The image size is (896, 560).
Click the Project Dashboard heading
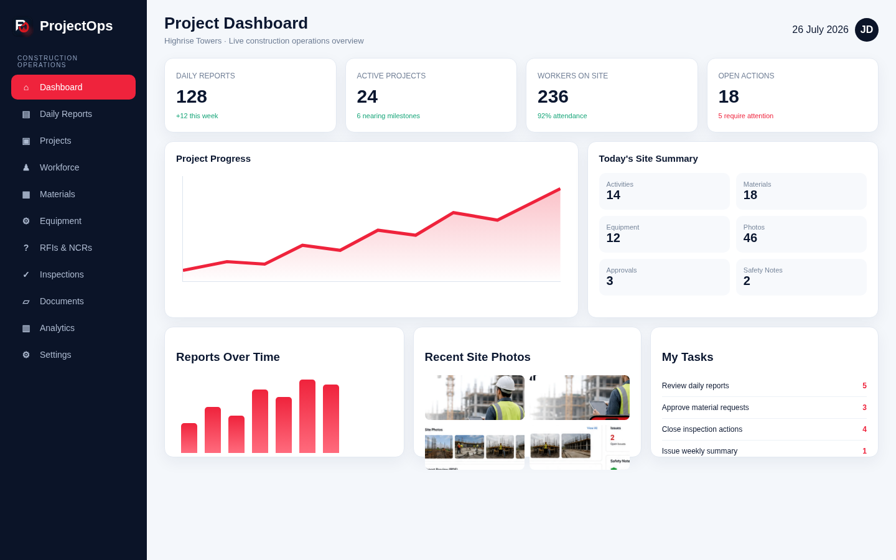(x=236, y=23)
